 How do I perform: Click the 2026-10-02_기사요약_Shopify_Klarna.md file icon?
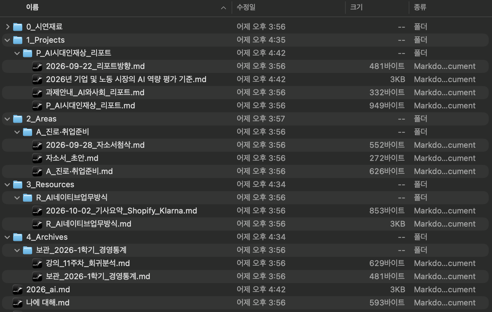coord(37,211)
